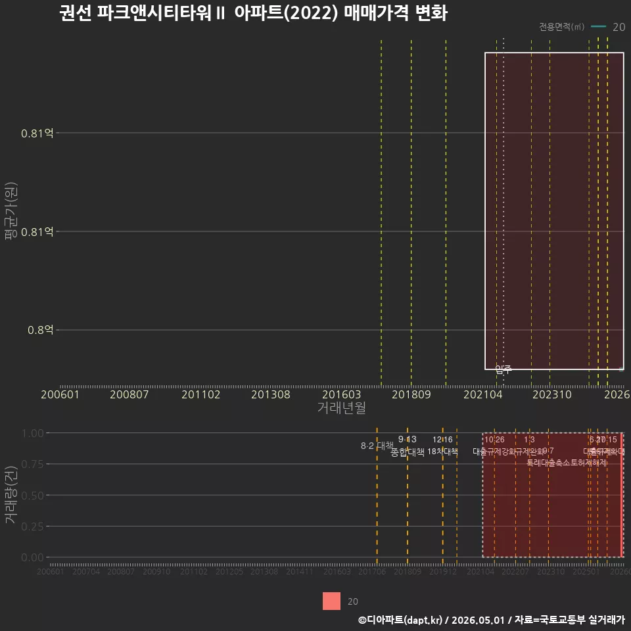Image resolution: width=631 pixels, height=631 pixels.
Task: Click 201308 on the volume chart axis
Action: 264,571
